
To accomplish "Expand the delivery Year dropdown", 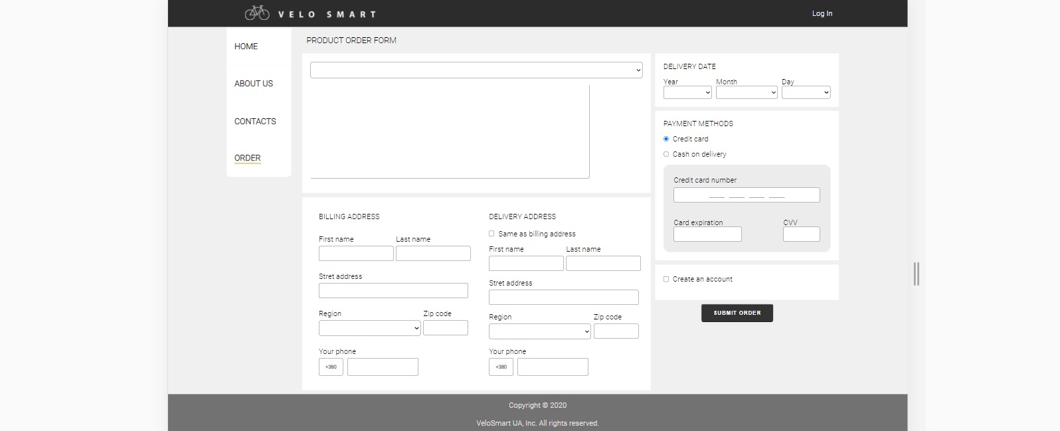I will pyautogui.click(x=687, y=93).
